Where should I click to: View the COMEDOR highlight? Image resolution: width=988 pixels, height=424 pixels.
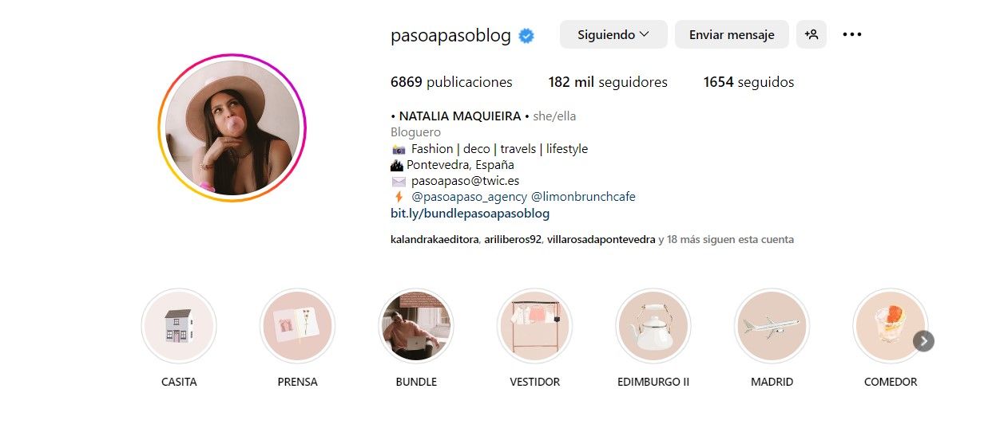click(x=891, y=326)
